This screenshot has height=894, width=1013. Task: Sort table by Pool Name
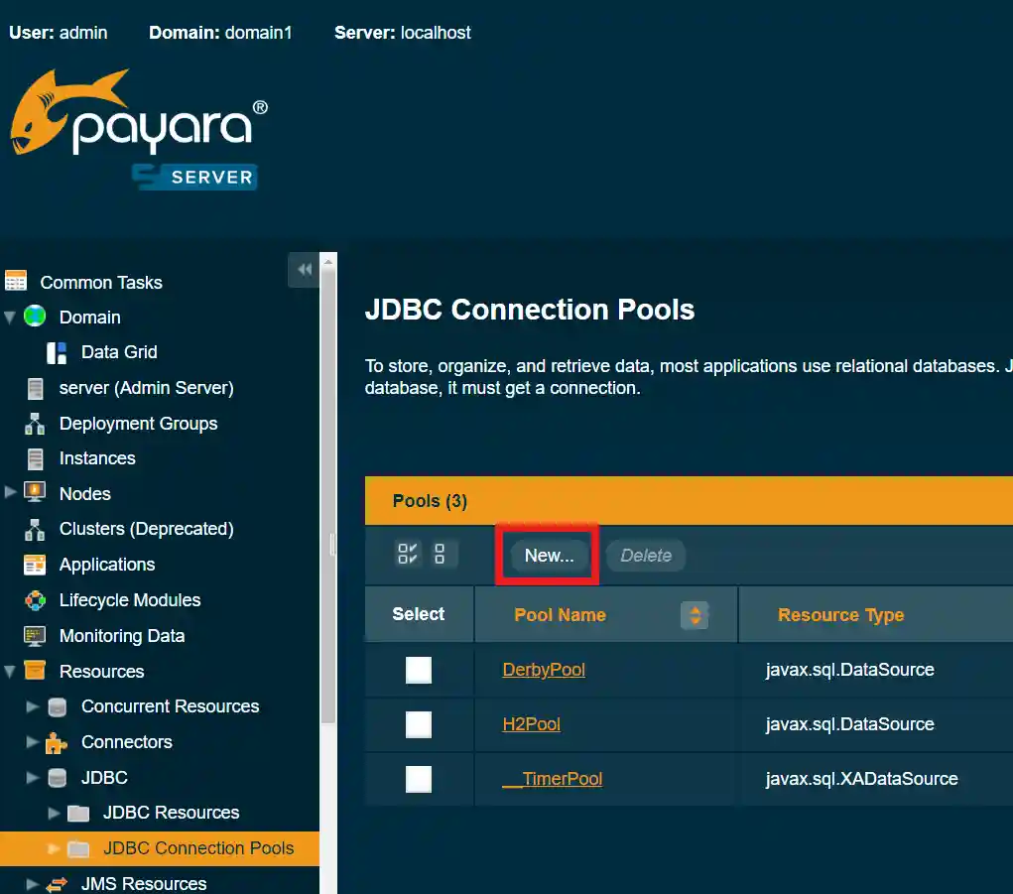coord(695,615)
